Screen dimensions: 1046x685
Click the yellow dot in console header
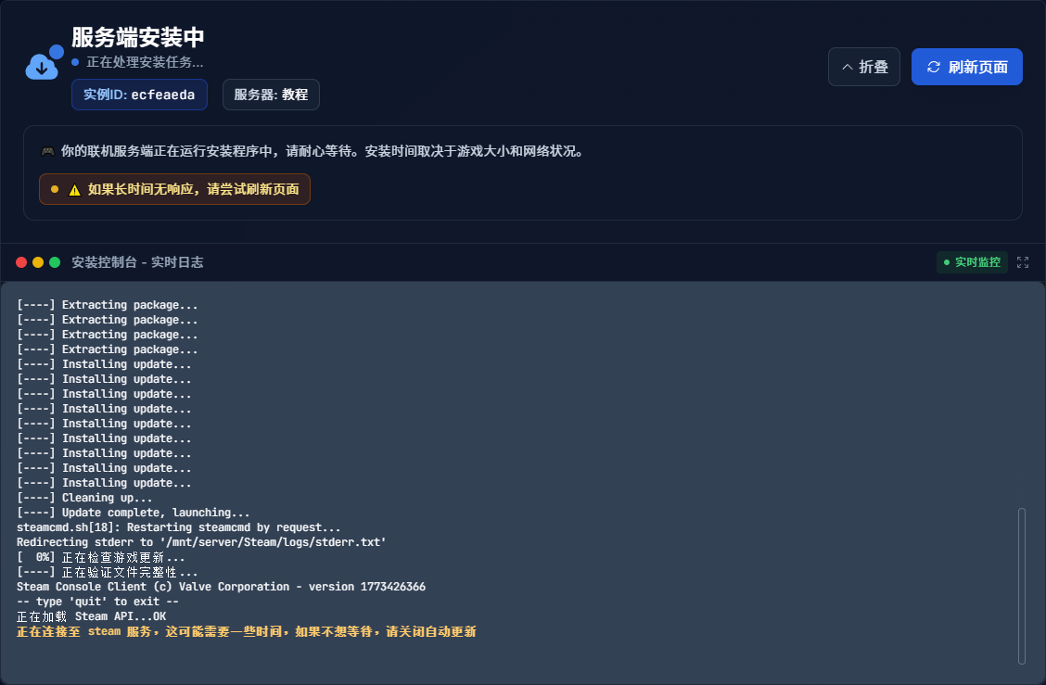tap(38, 262)
